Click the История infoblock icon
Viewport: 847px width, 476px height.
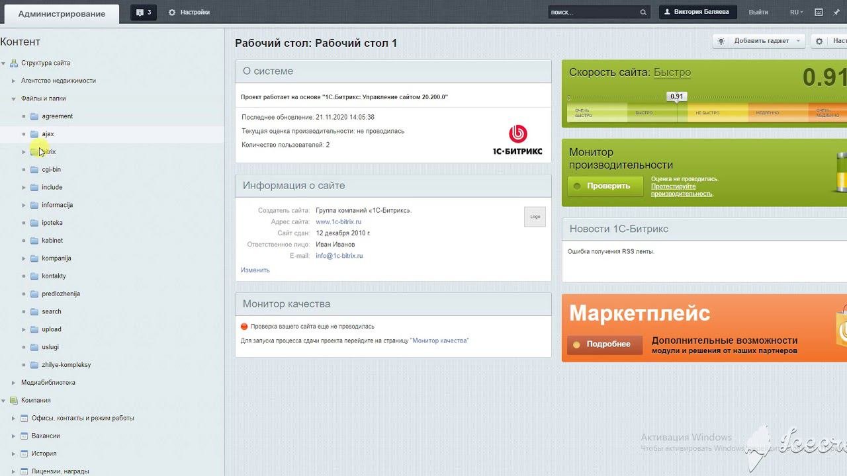pyautogui.click(x=24, y=454)
